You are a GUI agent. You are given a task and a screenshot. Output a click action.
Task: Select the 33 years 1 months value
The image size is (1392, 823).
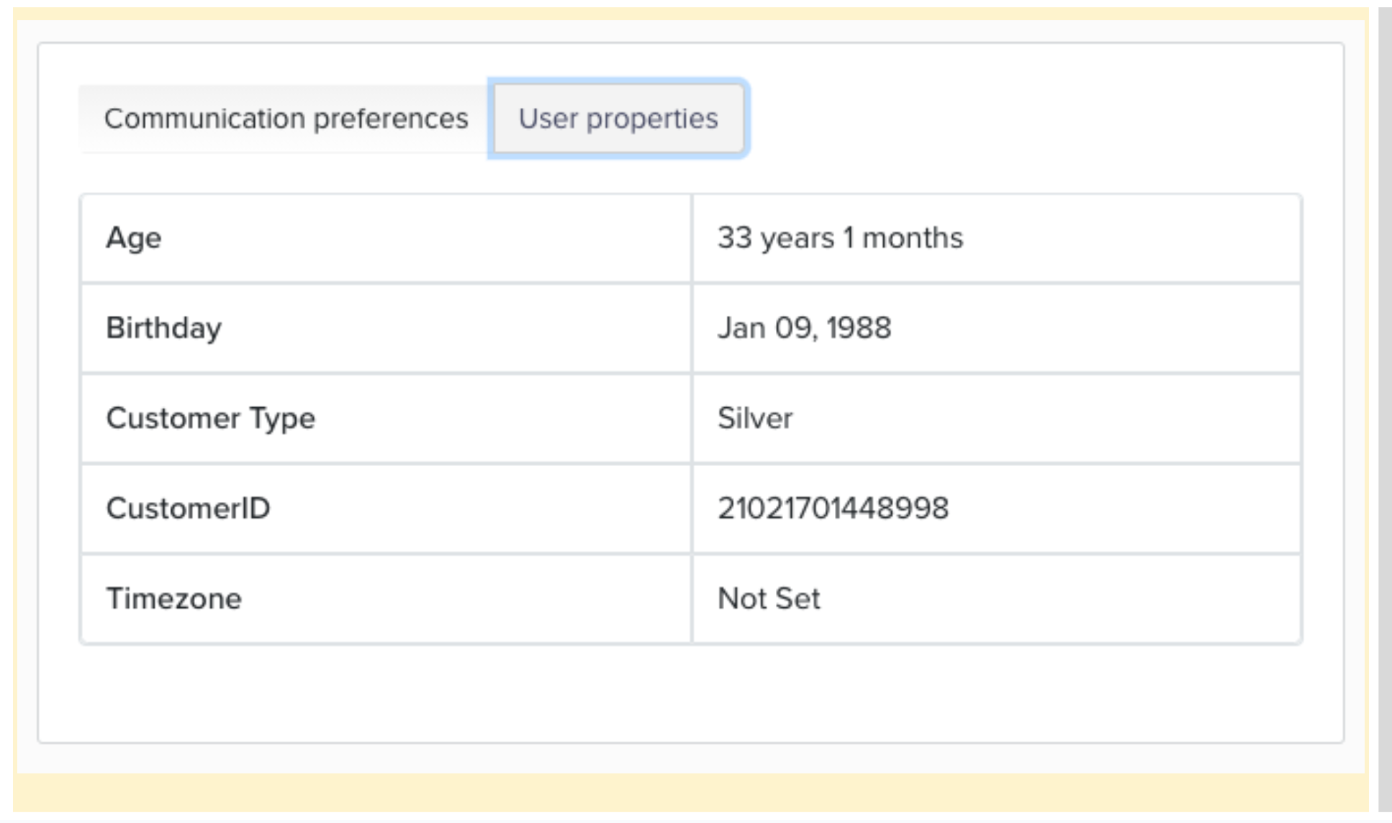pyautogui.click(x=840, y=238)
